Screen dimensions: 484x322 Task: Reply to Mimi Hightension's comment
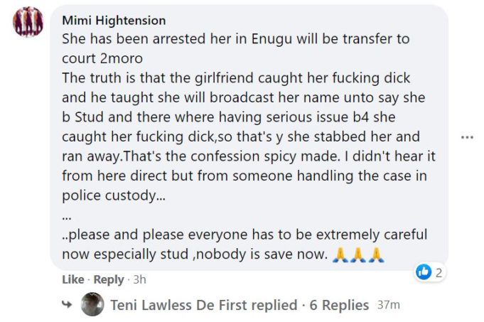click(x=109, y=280)
